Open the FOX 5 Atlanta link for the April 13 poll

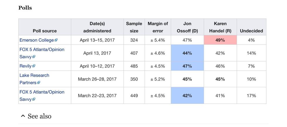coord(42,49)
